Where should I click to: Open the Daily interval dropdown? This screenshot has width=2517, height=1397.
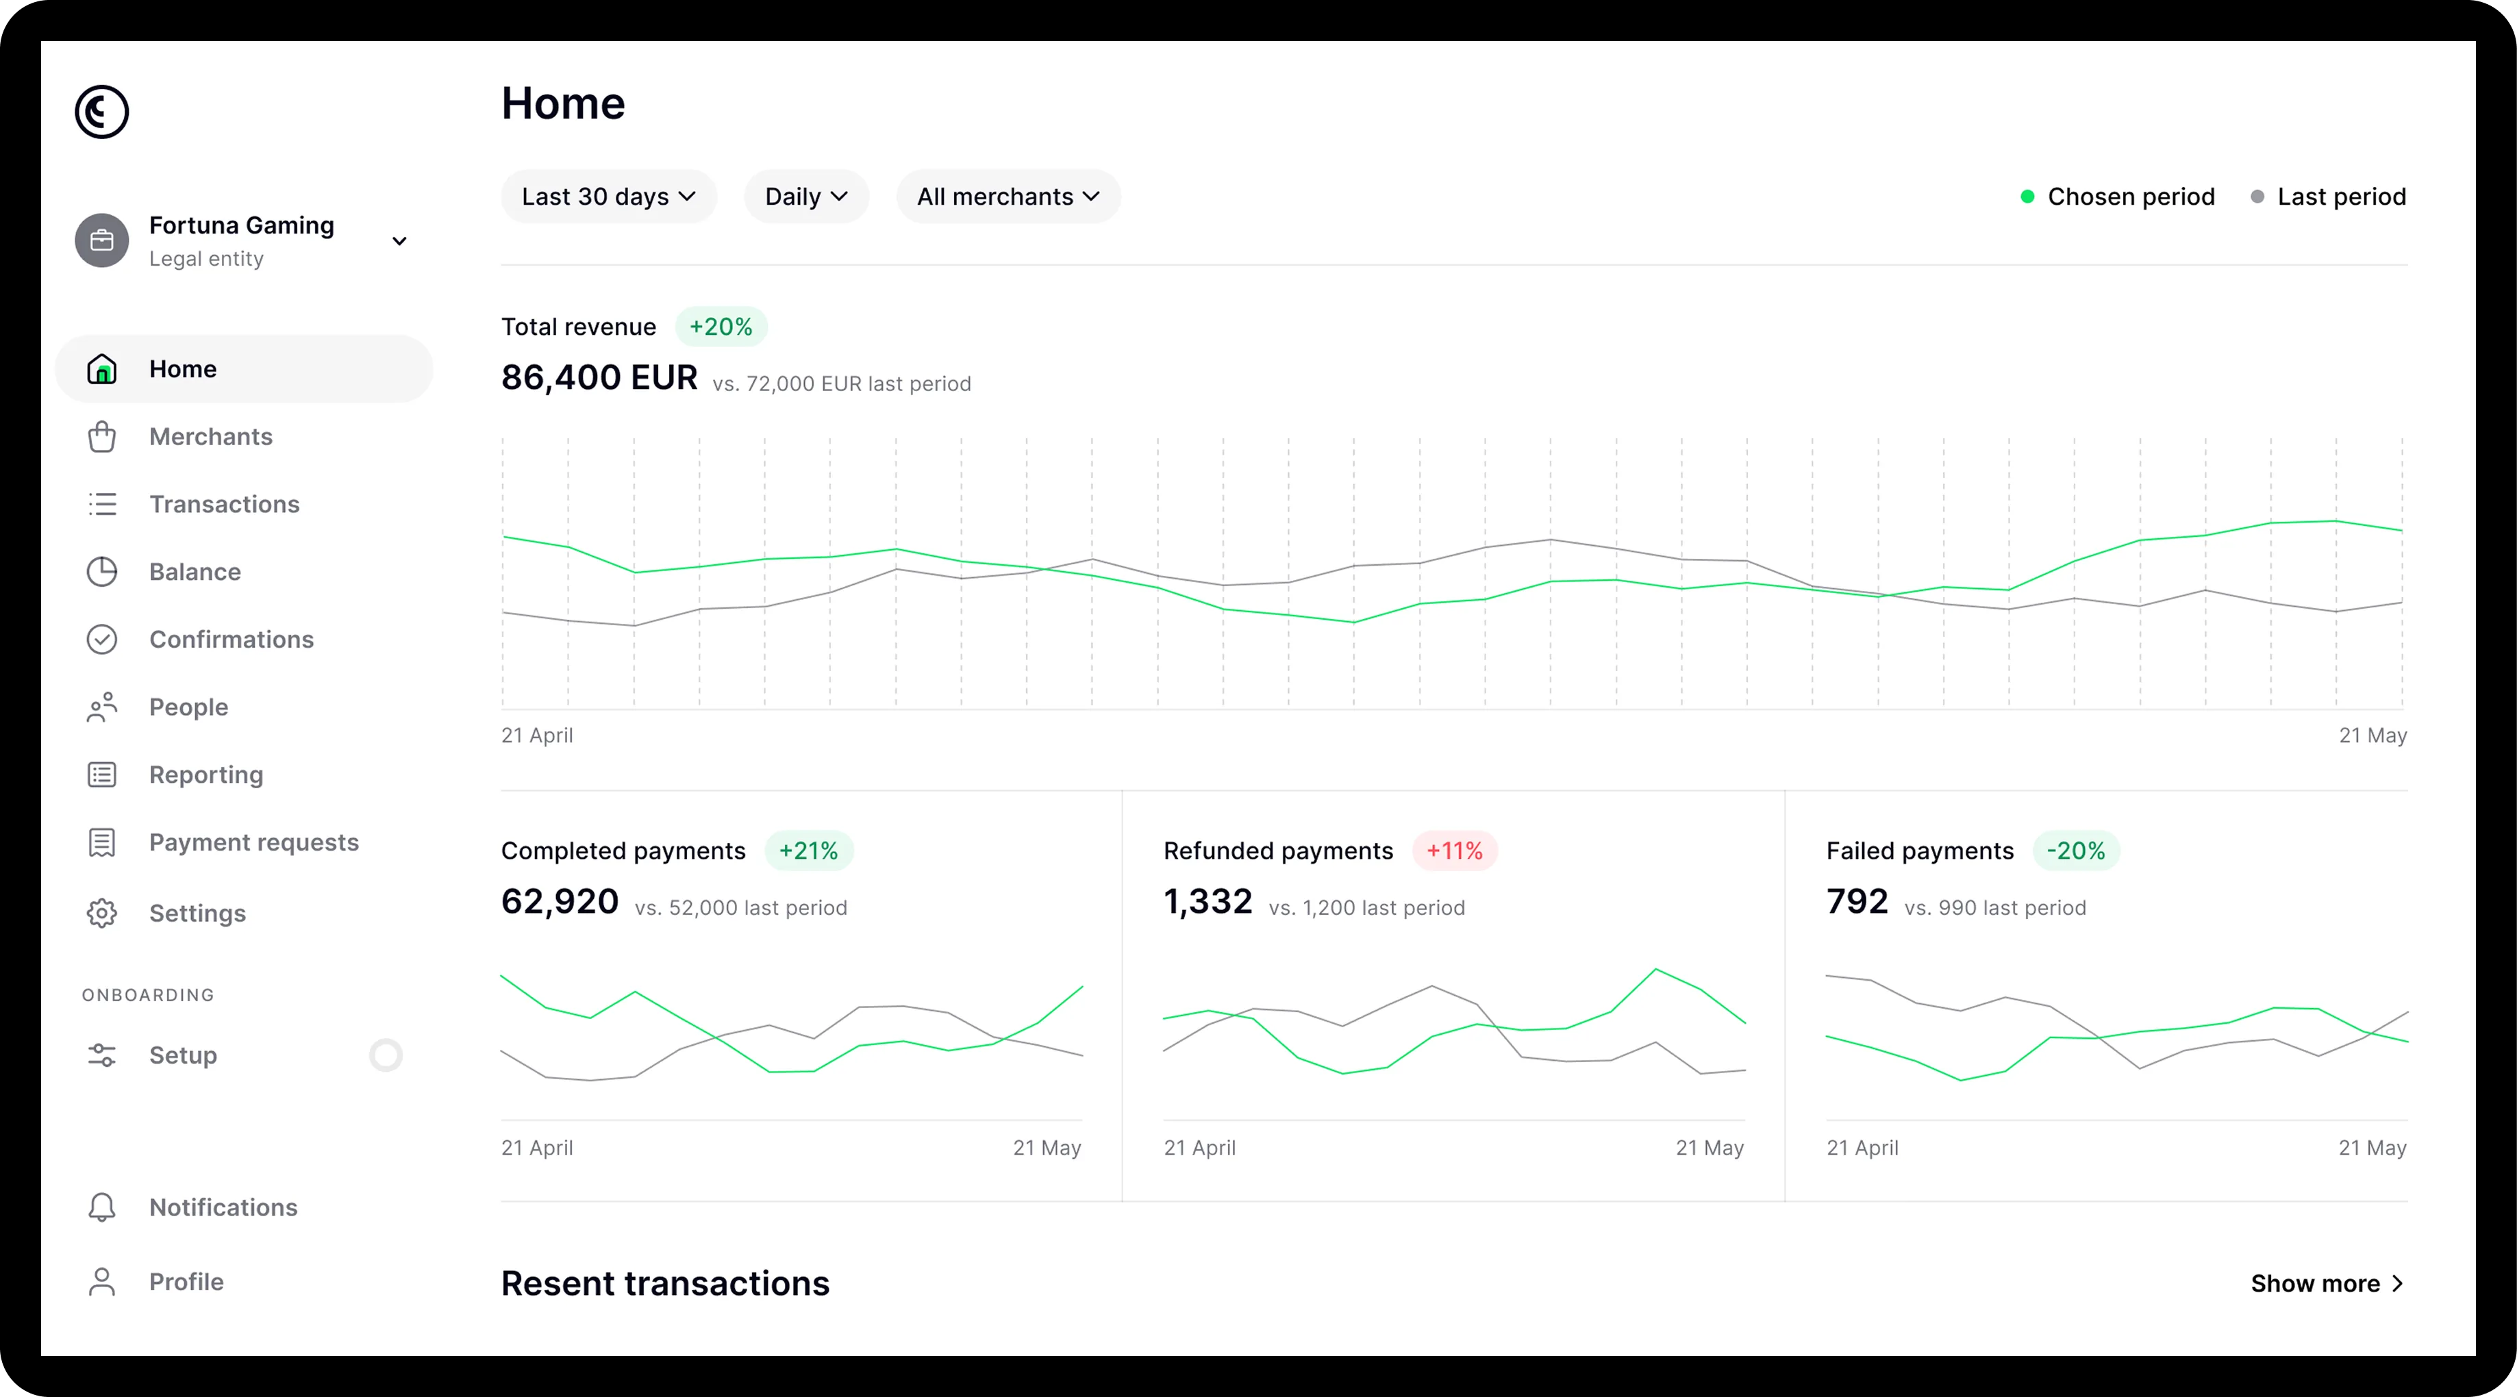pyautogui.click(x=806, y=197)
